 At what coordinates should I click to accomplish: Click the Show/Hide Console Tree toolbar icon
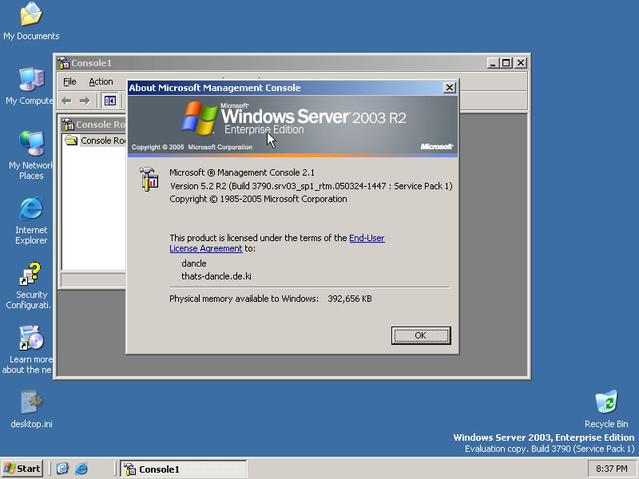coord(110,101)
